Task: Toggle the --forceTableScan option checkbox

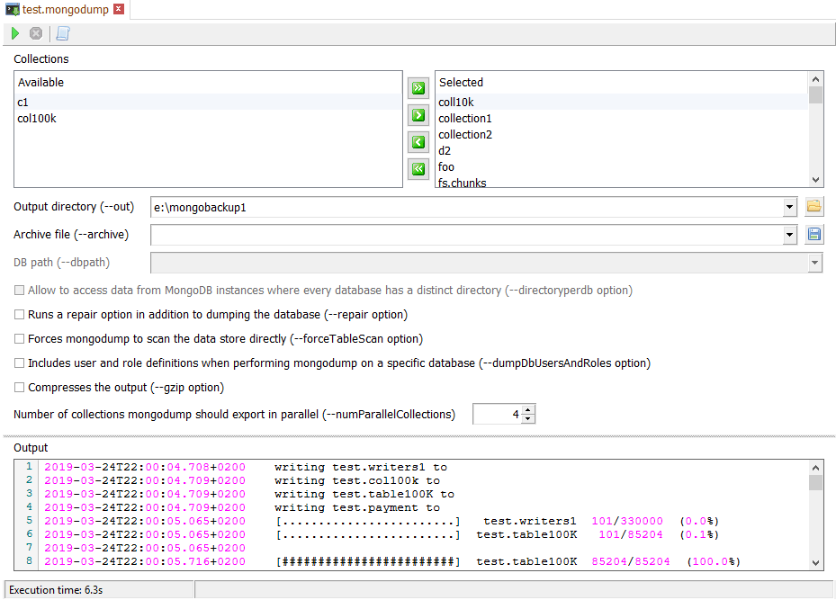Action: pos(20,339)
